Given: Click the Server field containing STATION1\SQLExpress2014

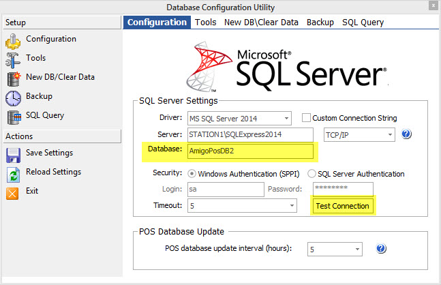Looking at the screenshot, I should 250,135.
